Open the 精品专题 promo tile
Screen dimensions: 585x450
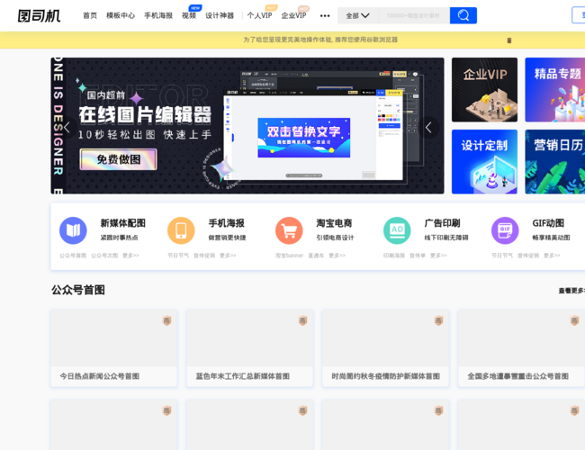pyautogui.click(x=554, y=90)
